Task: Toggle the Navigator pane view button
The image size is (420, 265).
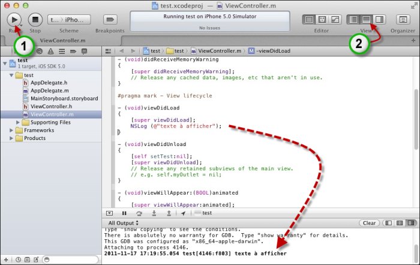Action: tap(354, 19)
